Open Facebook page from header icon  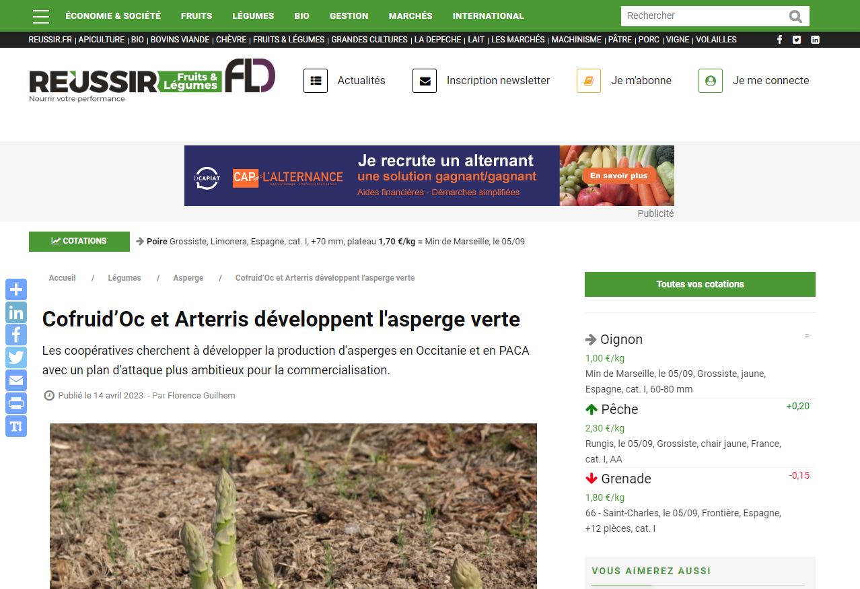click(x=779, y=40)
